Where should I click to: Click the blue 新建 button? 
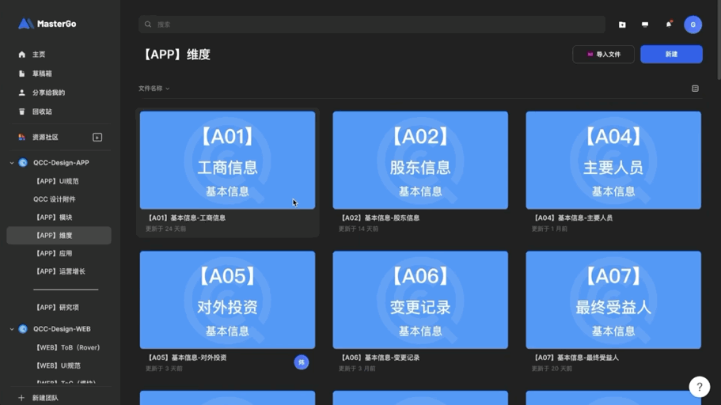[x=671, y=55]
